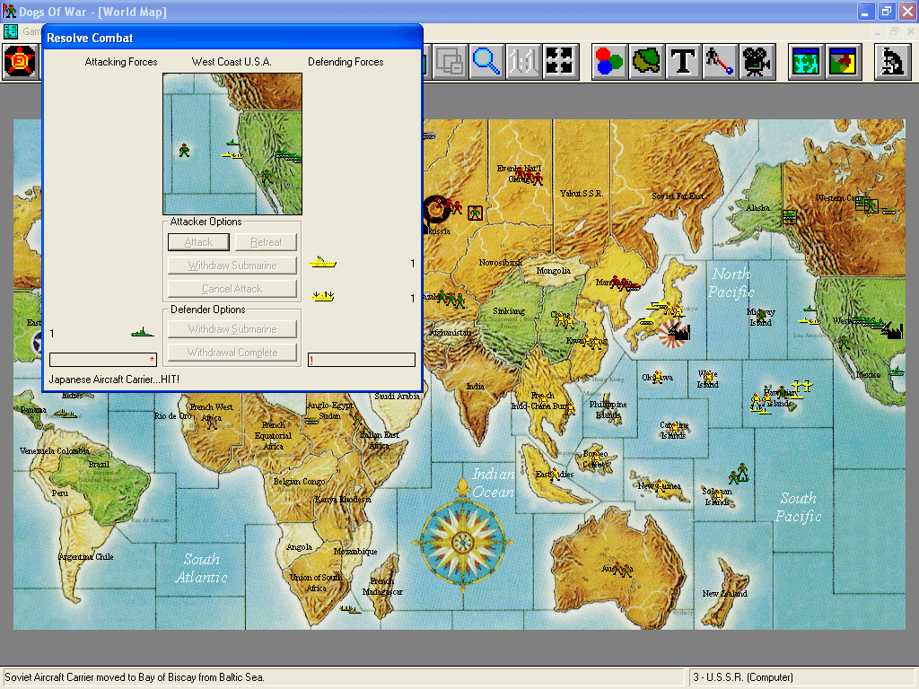The width and height of the screenshot is (919, 689).
Task: Click defender's Withdraw Submarine button
Action: [x=232, y=329]
